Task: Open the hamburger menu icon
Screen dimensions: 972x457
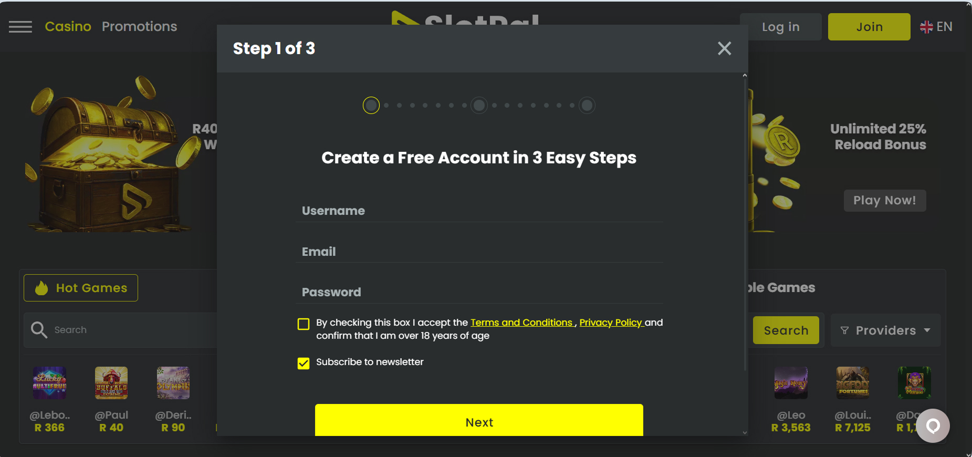Action: pos(20,27)
